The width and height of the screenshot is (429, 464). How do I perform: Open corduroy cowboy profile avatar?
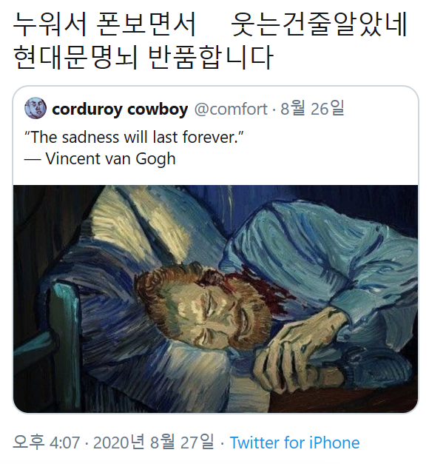36,108
